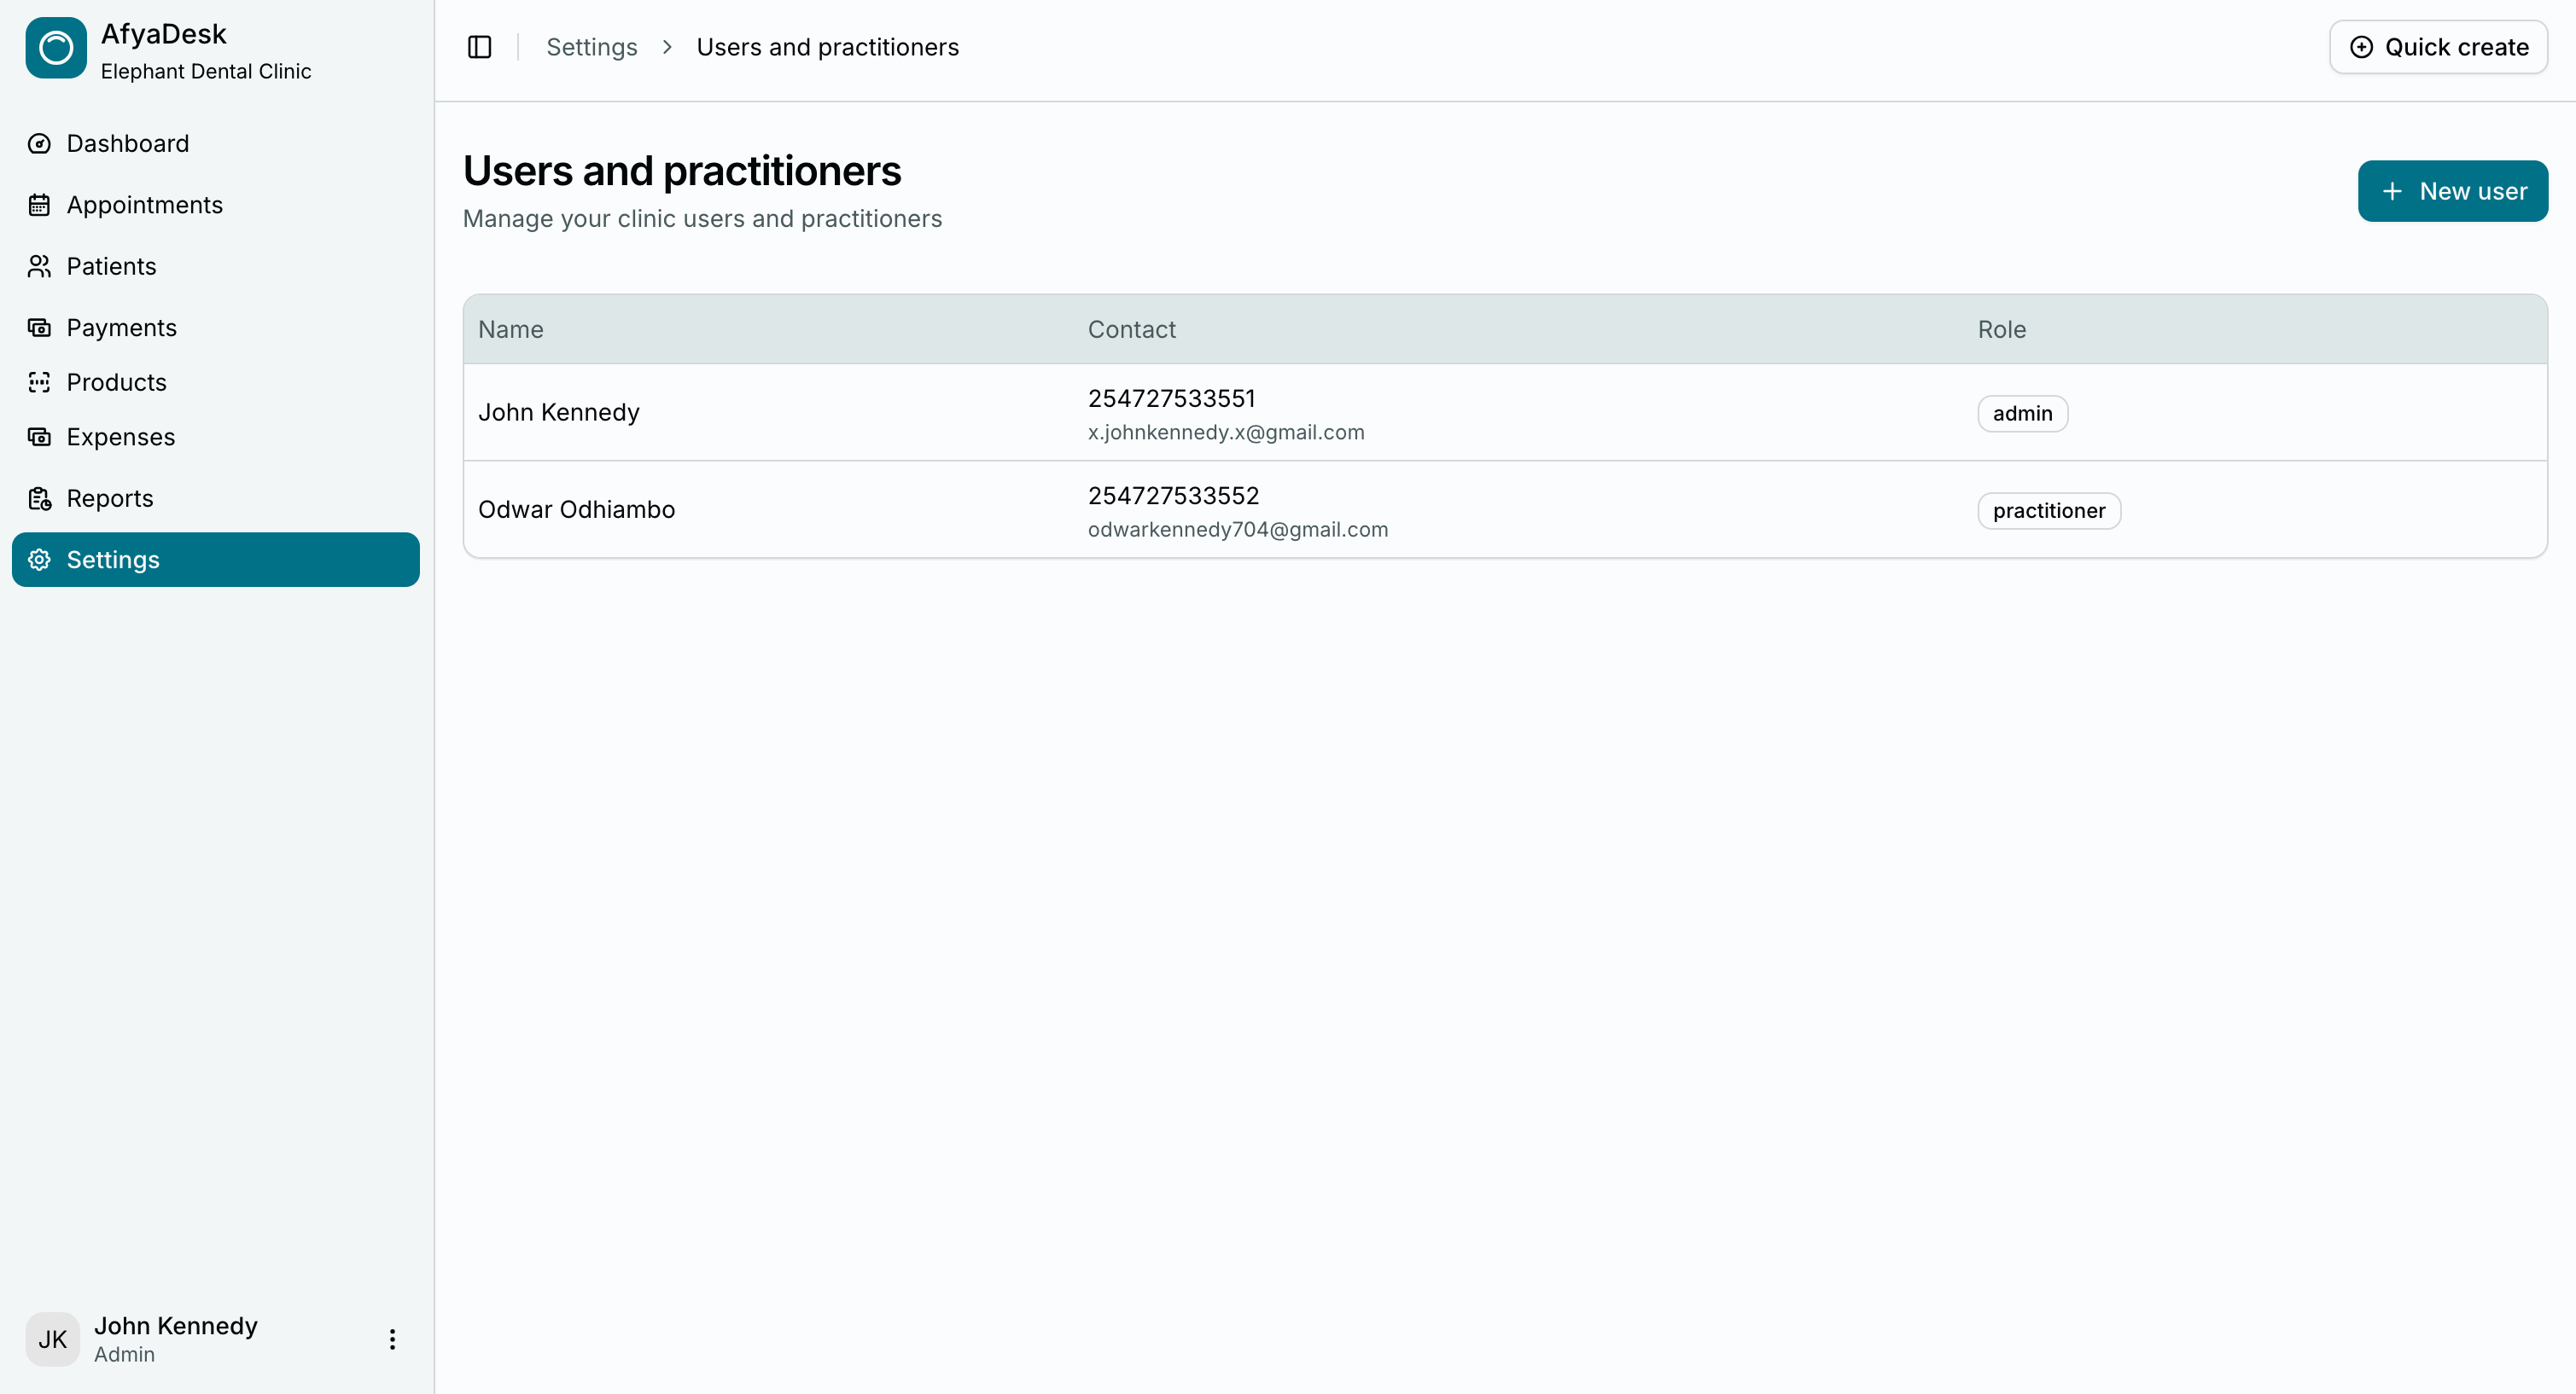Click the Settings gear icon
The height and width of the screenshot is (1394, 2576).
pos(39,560)
